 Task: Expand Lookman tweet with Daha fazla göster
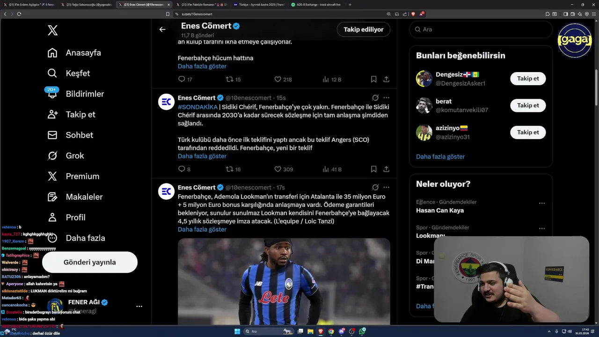point(202,229)
